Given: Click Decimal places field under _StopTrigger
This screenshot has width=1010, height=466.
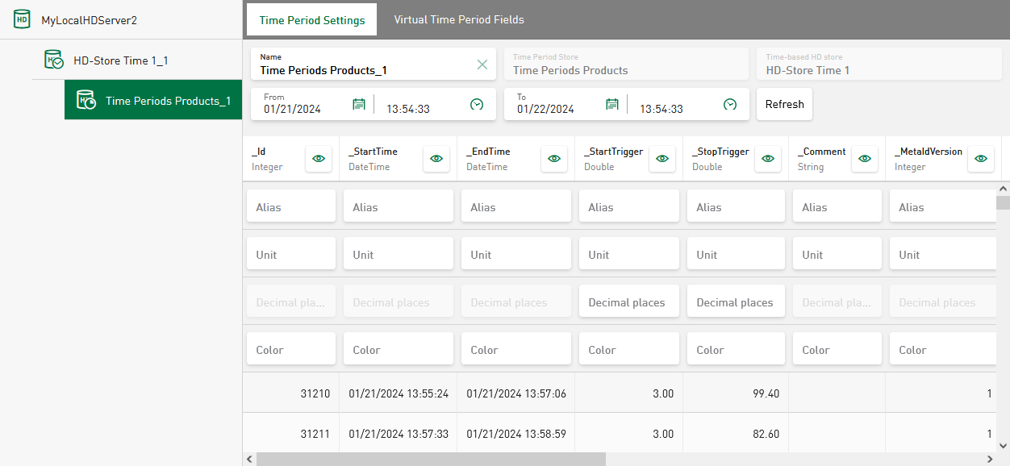Looking at the screenshot, I should pos(735,302).
